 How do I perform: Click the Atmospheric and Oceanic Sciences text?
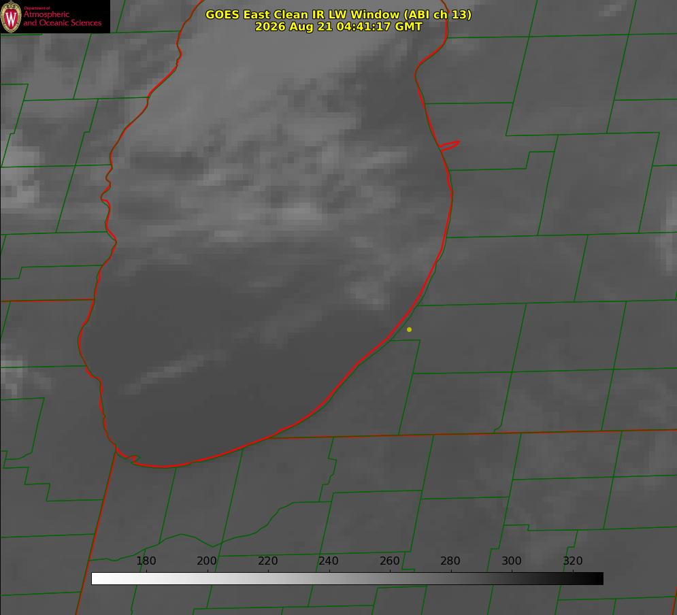62,18
